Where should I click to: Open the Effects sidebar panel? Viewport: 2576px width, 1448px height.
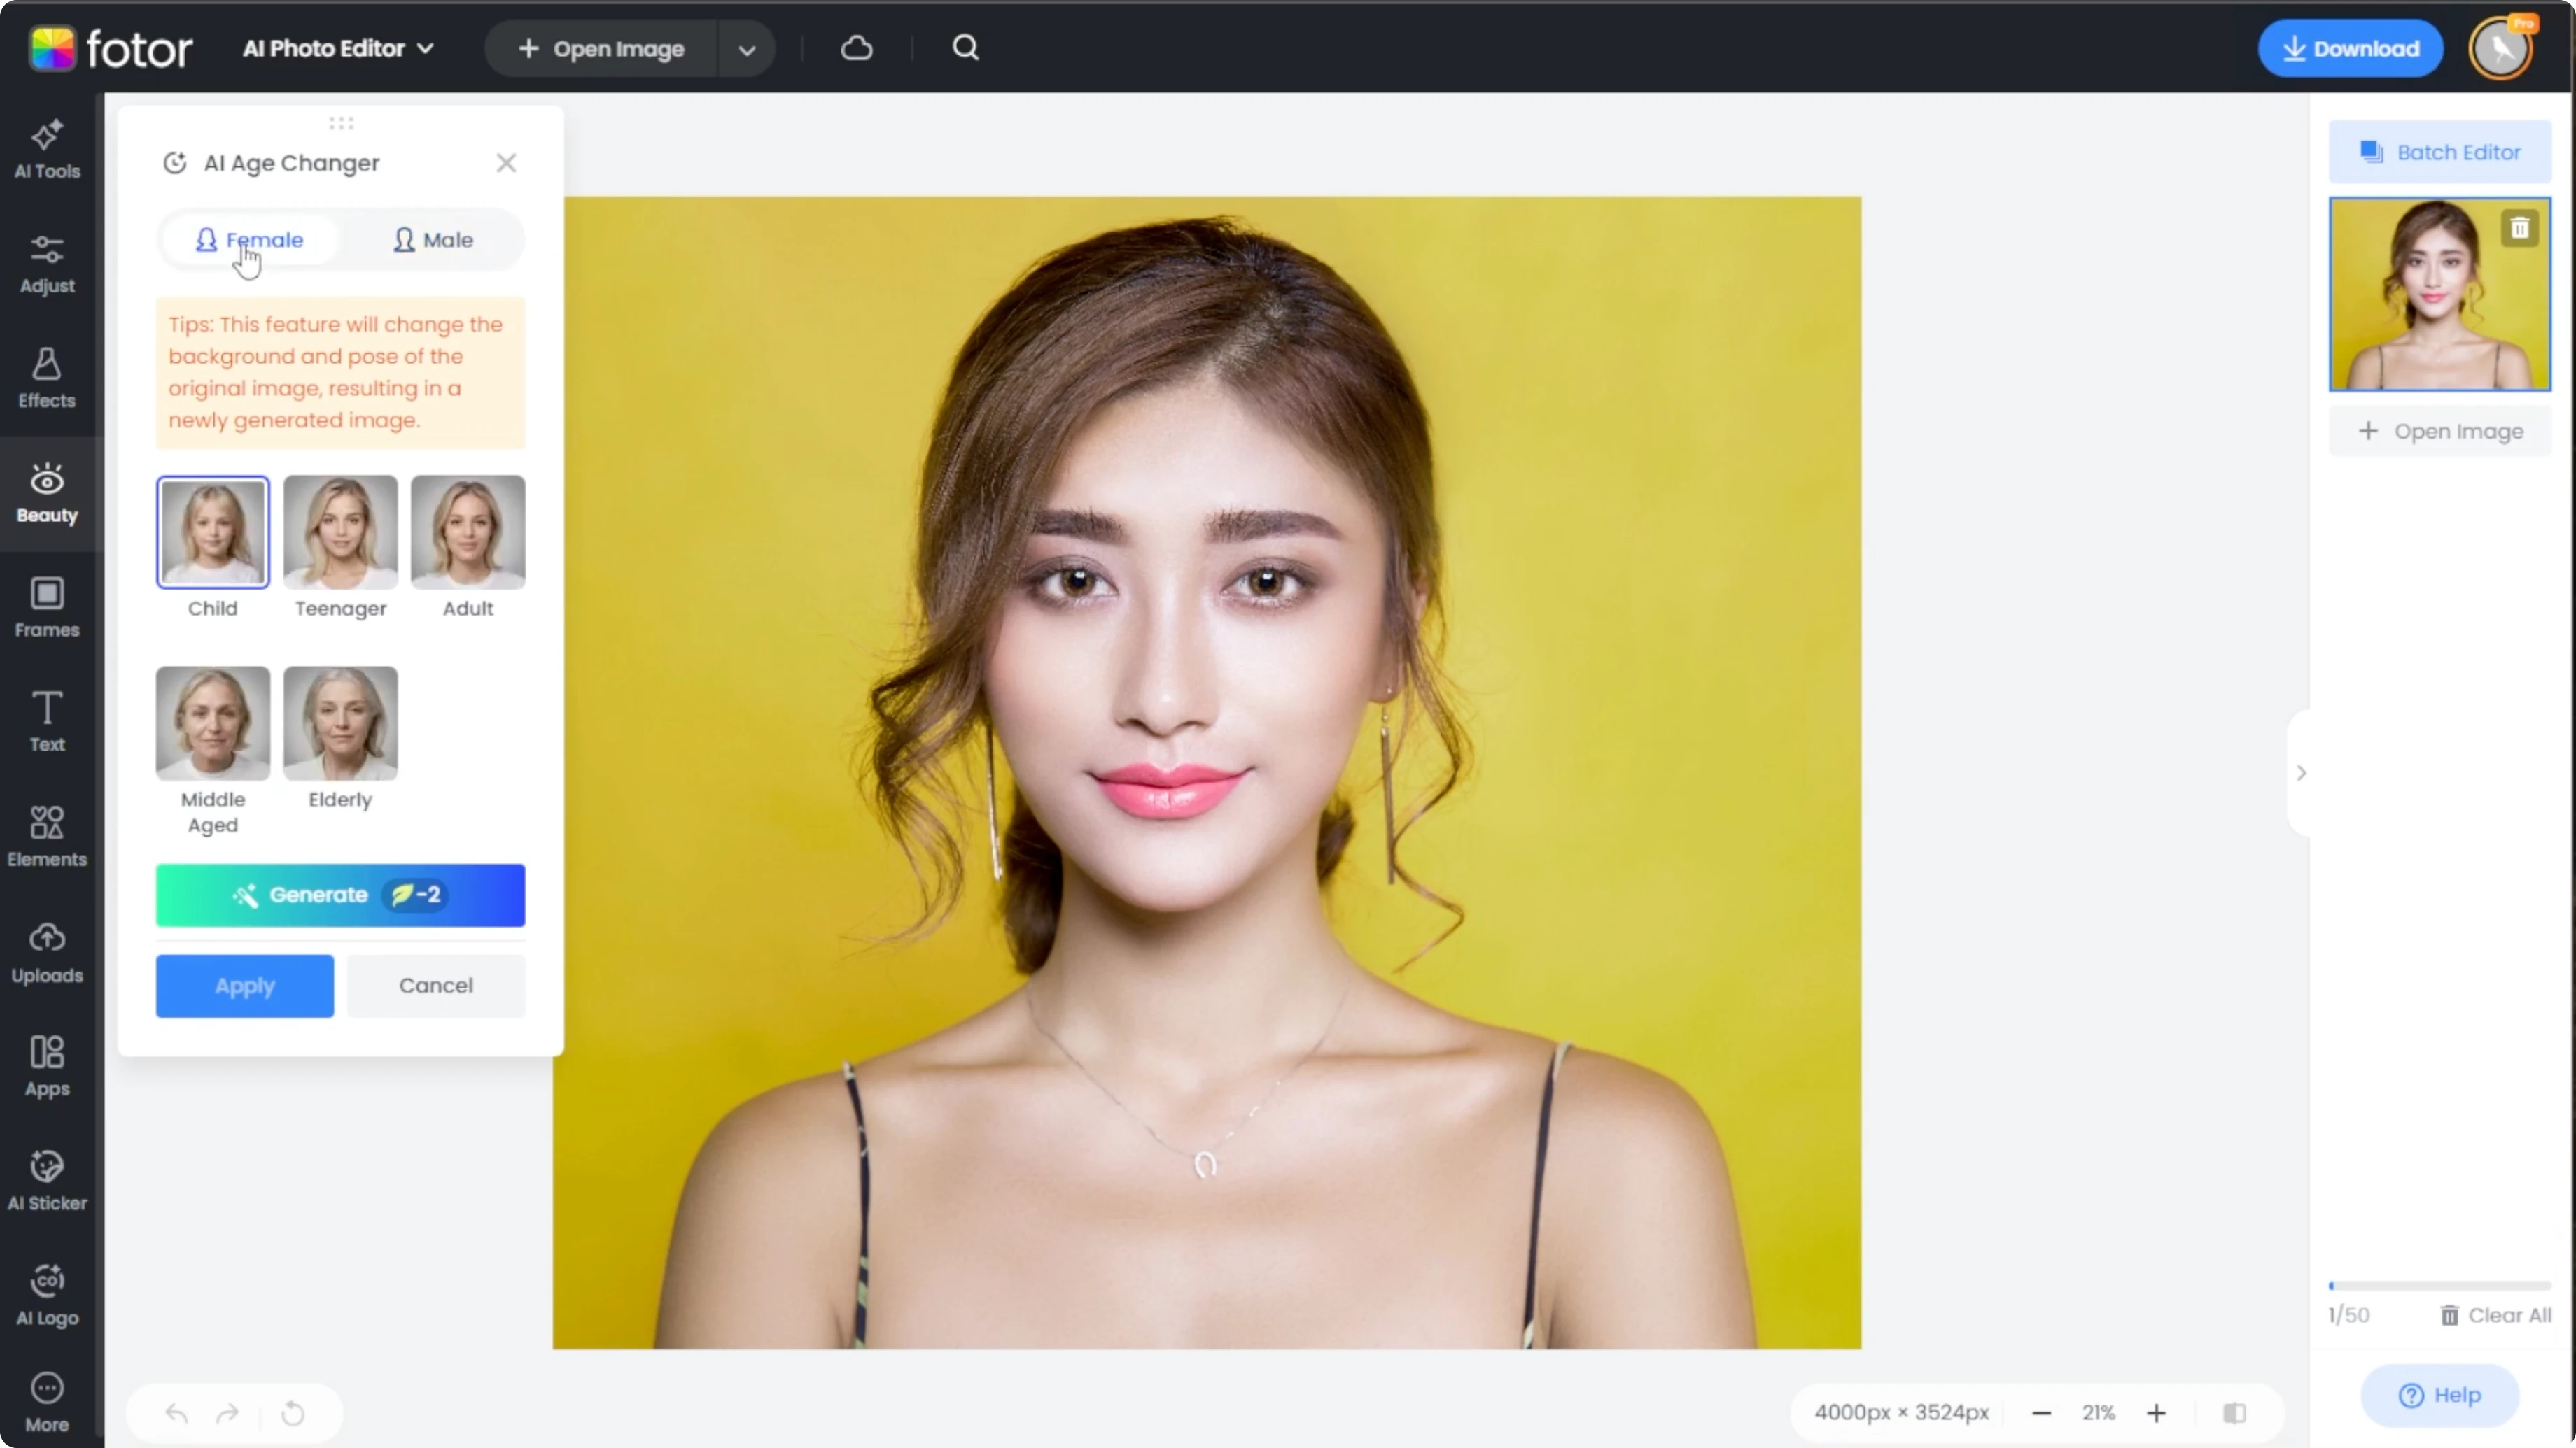[47, 380]
